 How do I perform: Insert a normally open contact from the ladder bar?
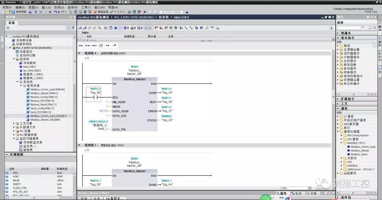tap(80, 46)
